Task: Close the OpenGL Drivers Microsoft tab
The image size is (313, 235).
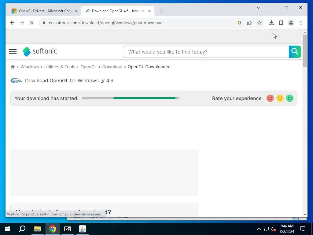Action: (76, 11)
